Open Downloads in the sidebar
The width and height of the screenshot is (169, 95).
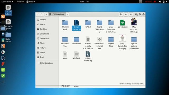point(47,39)
